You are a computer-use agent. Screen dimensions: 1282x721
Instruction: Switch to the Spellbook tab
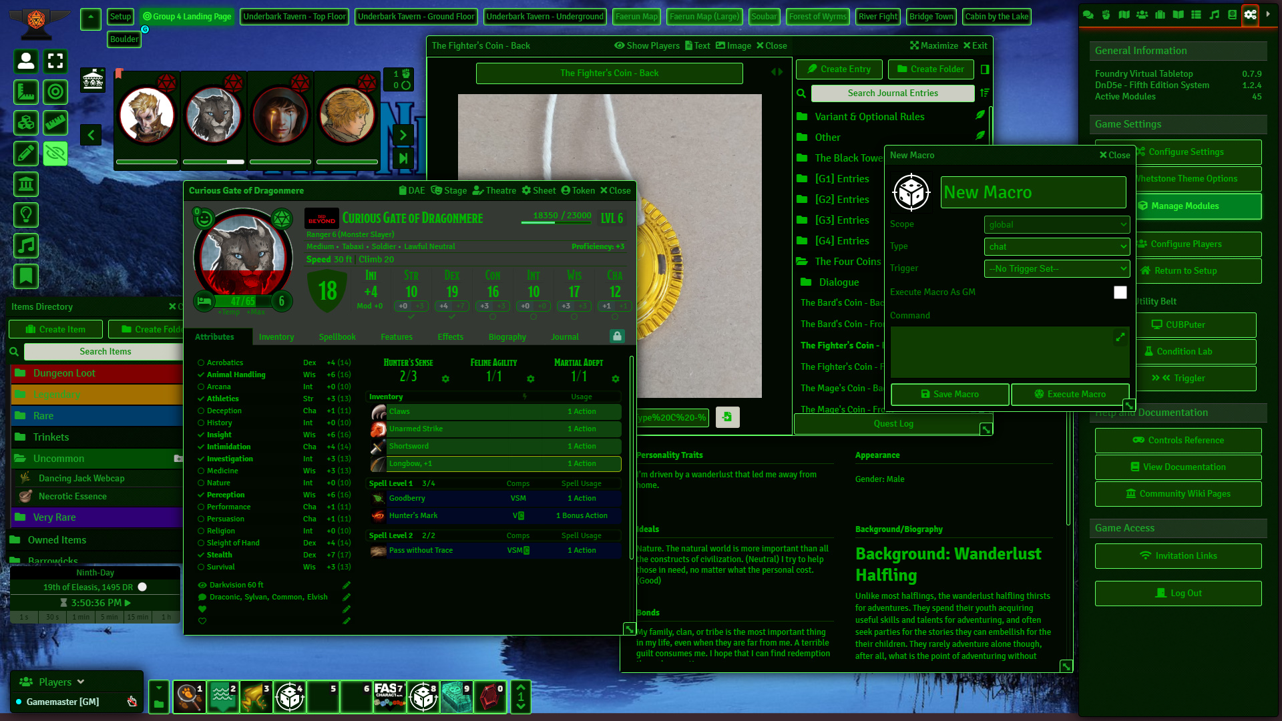click(x=337, y=337)
